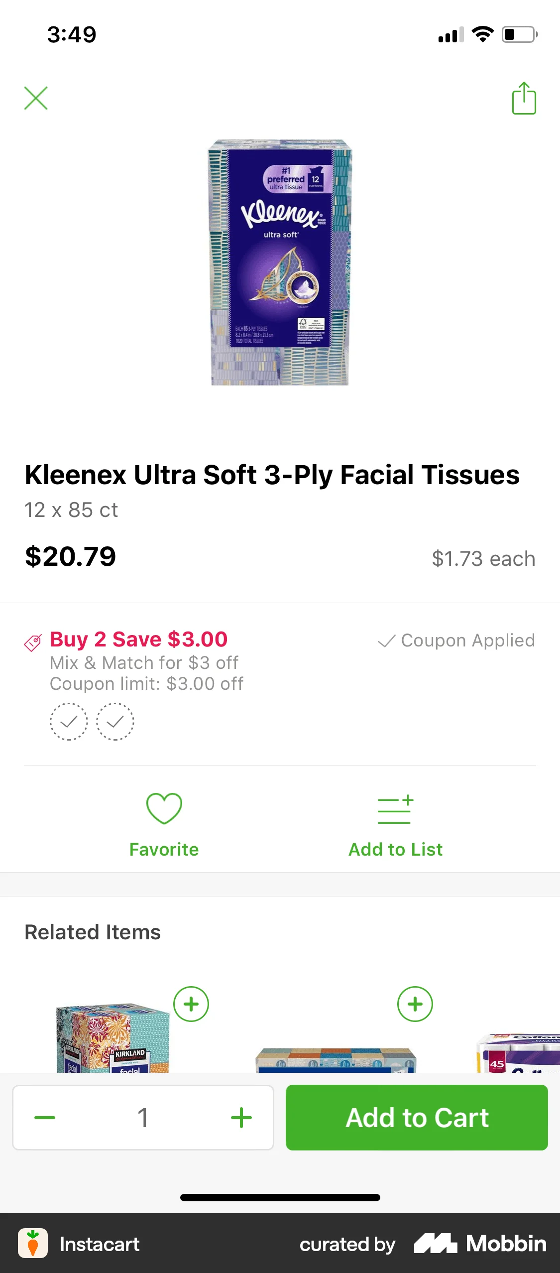Tap the quantity number field
This screenshot has height=1273, width=560.
click(x=143, y=1118)
